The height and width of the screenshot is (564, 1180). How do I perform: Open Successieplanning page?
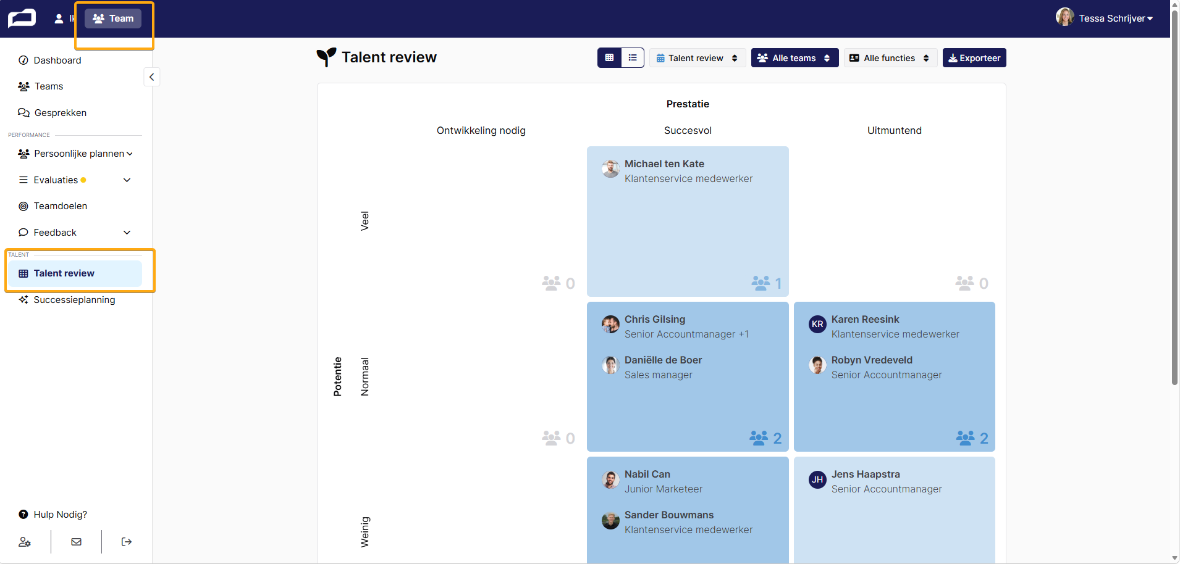pos(74,300)
